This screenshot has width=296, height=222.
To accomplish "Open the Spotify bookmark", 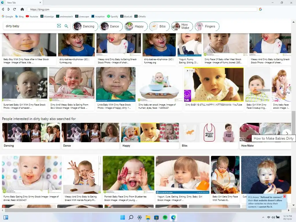I will point(112,16).
